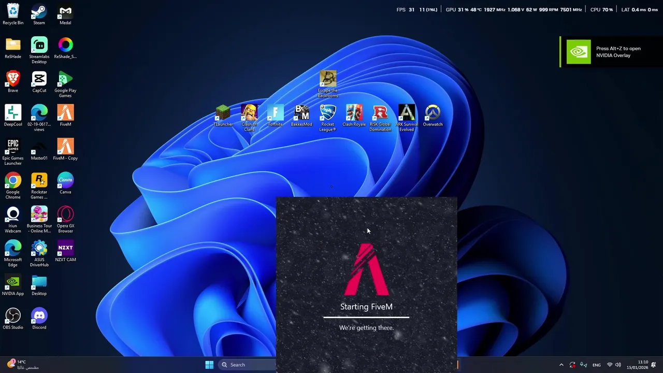Open the Medal desktop shortcut
The height and width of the screenshot is (373, 663).
point(65,14)
